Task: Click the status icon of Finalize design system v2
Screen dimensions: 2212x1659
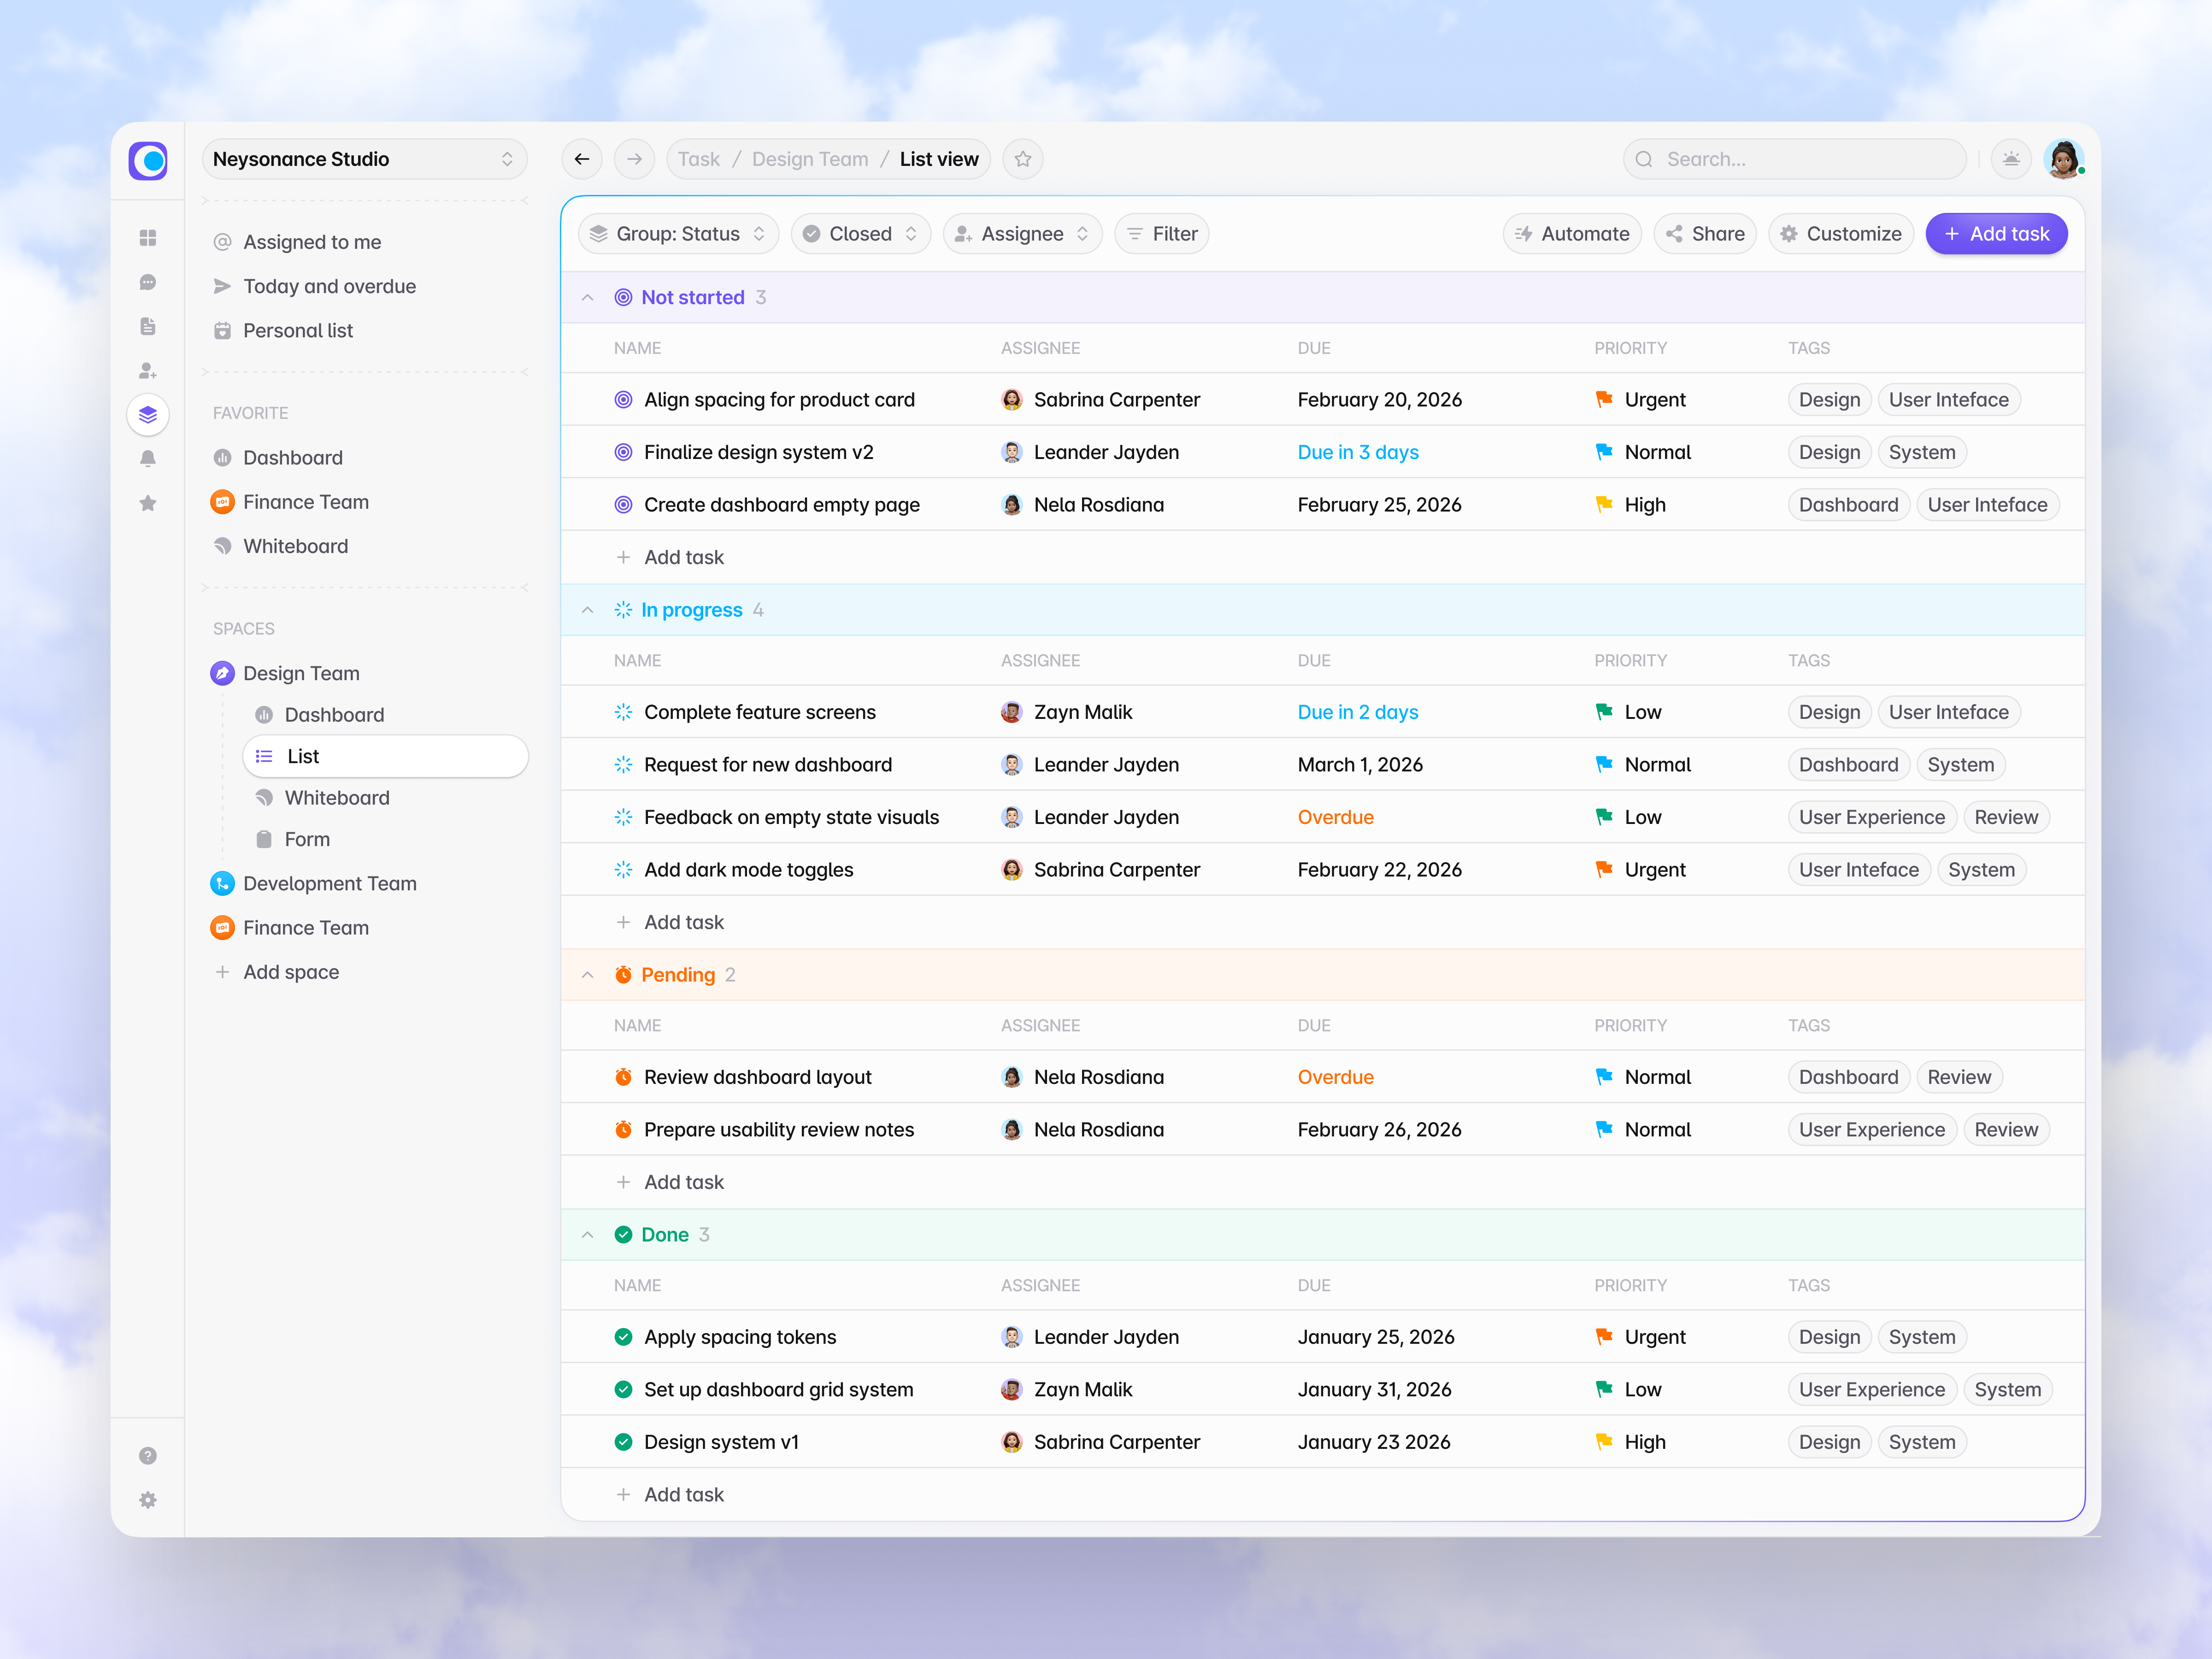Action: tap(623, 452)
